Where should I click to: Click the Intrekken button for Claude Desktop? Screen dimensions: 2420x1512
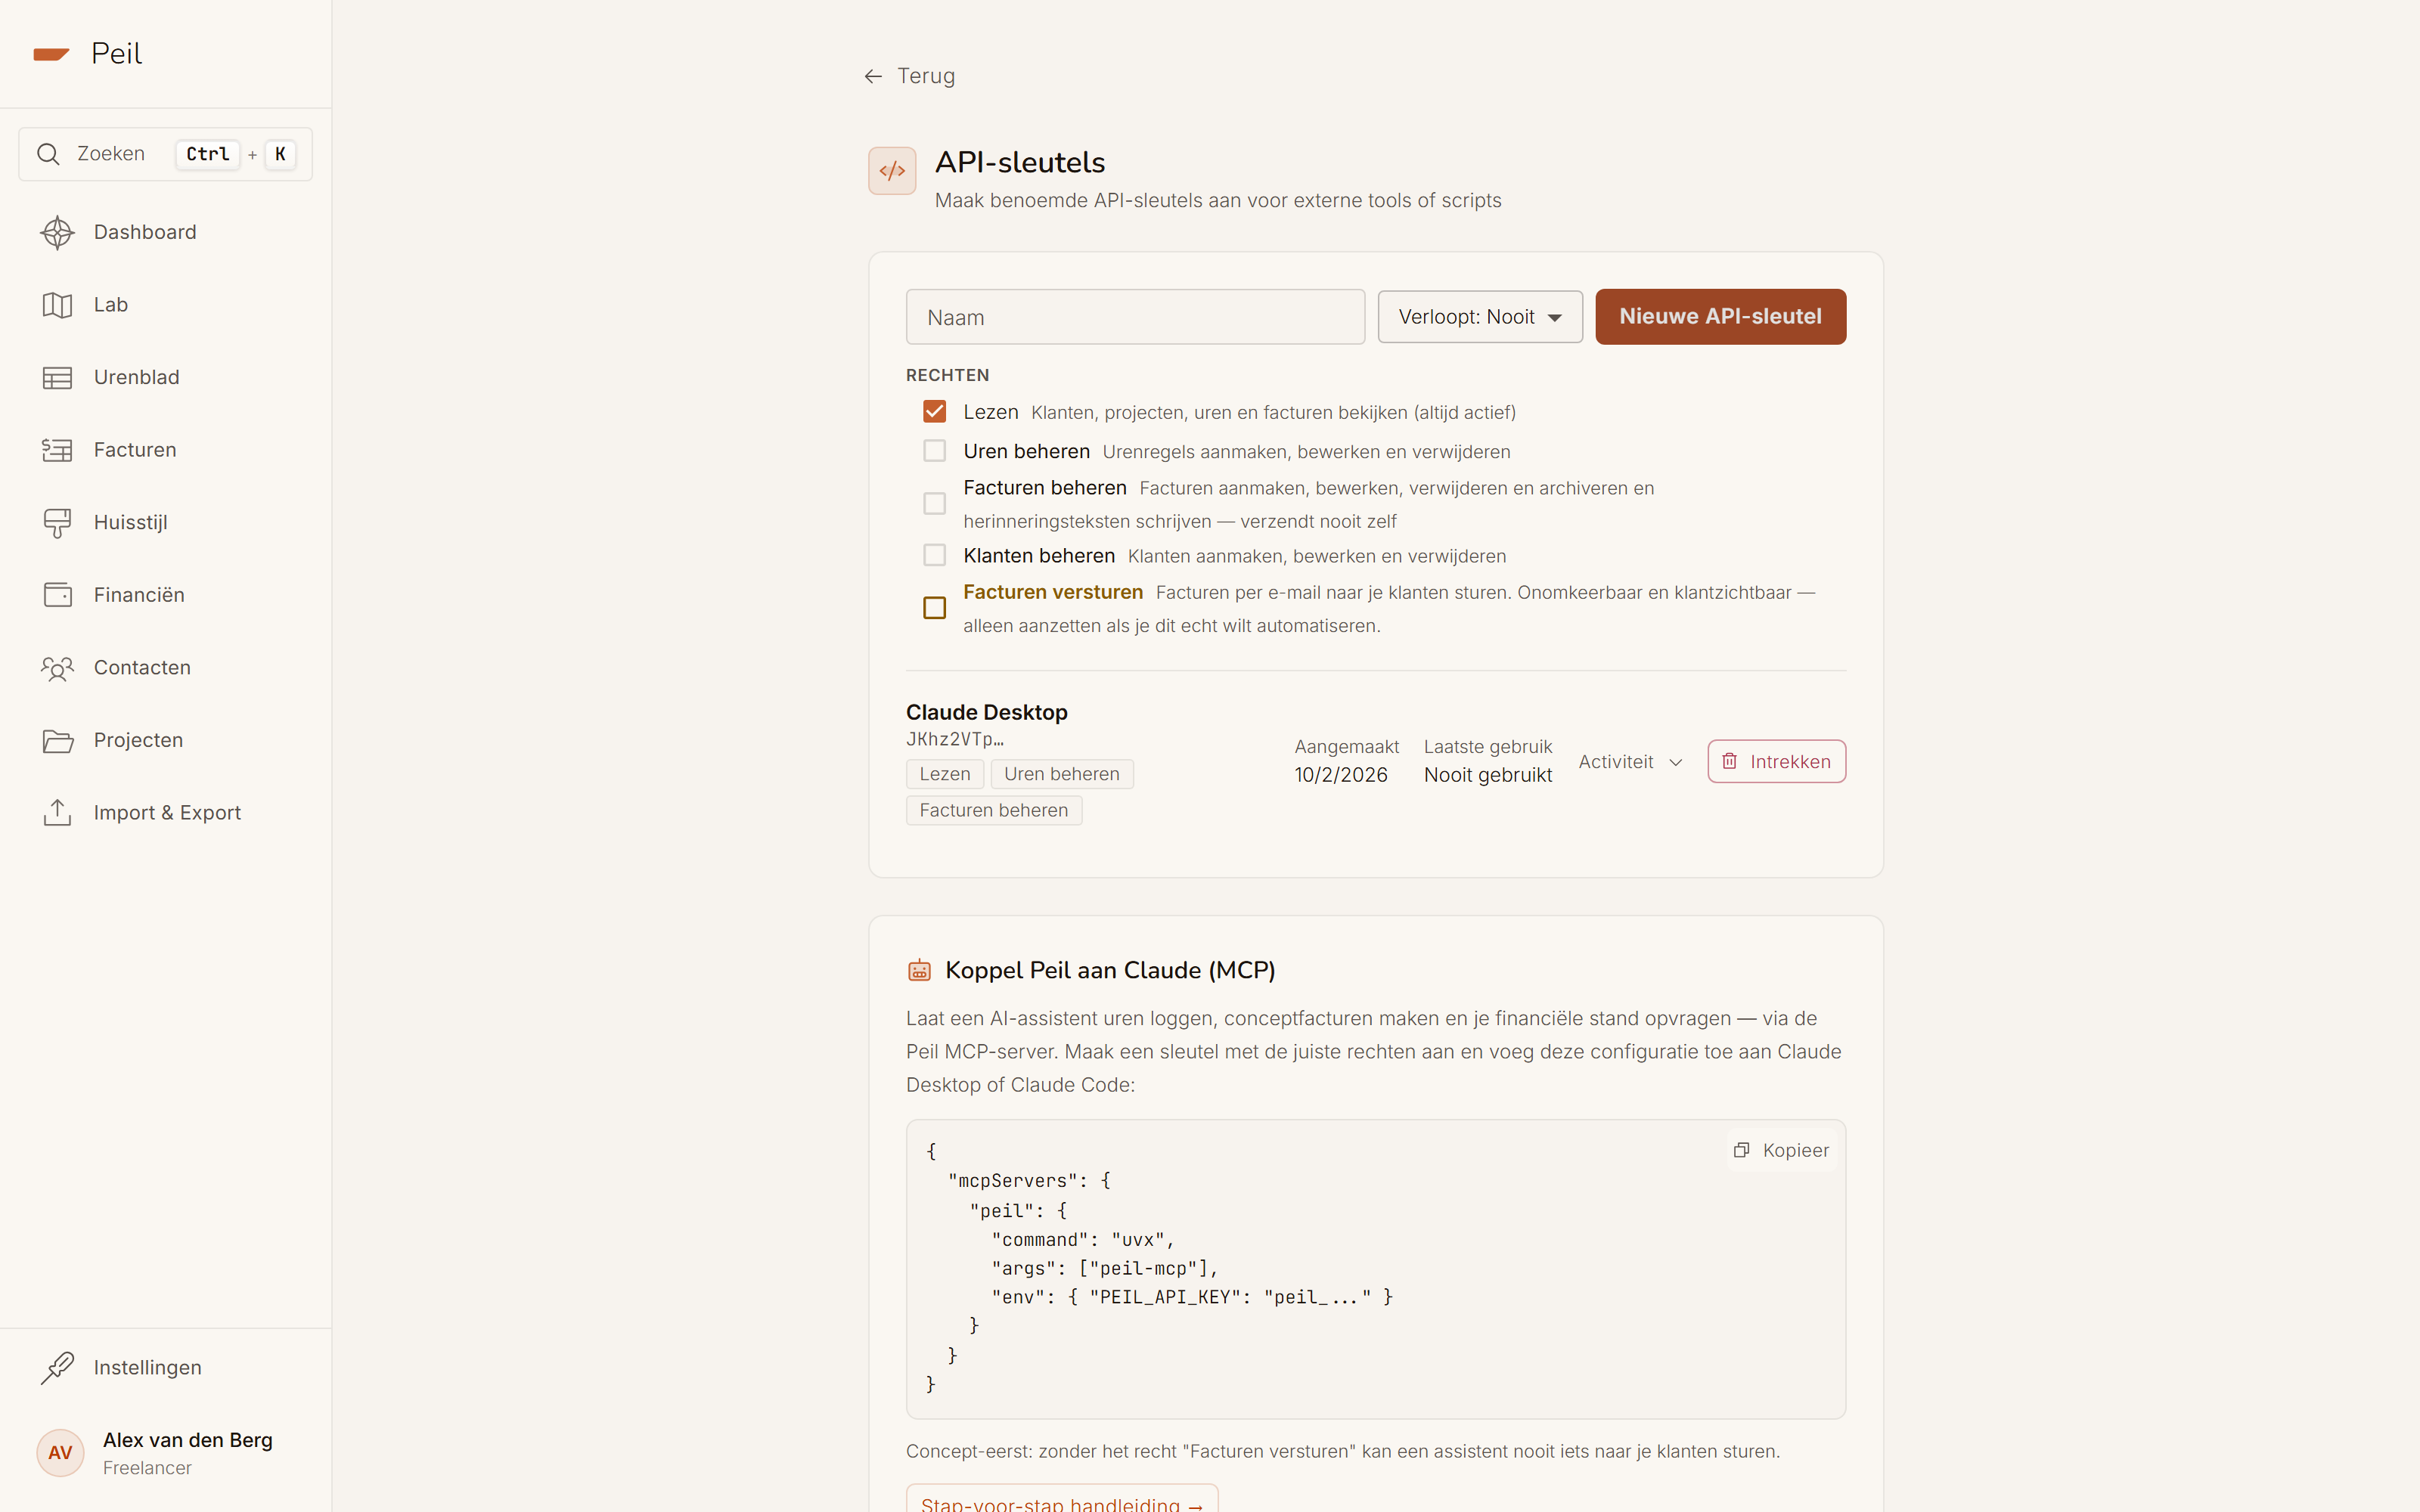point(1776,762)
